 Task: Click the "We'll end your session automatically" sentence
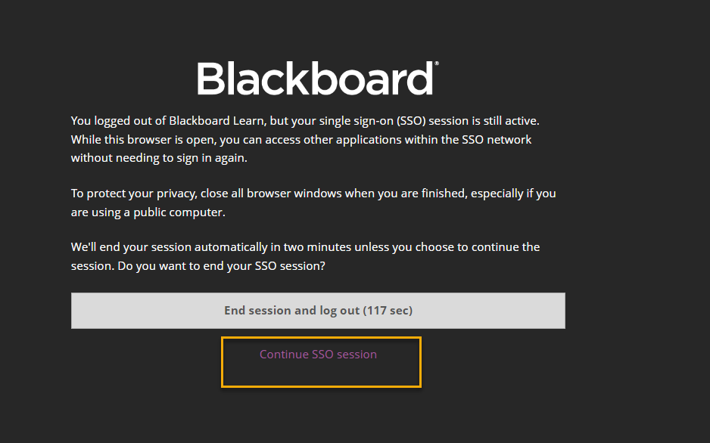[305, 247]
